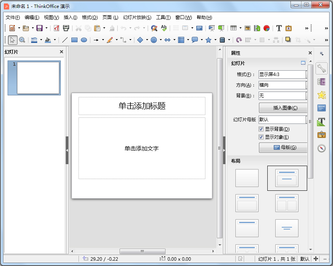Choose the title, two content layout

287,203
